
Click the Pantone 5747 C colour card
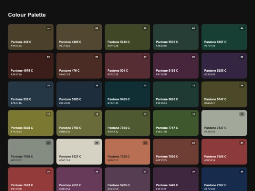tap(224, 94)
